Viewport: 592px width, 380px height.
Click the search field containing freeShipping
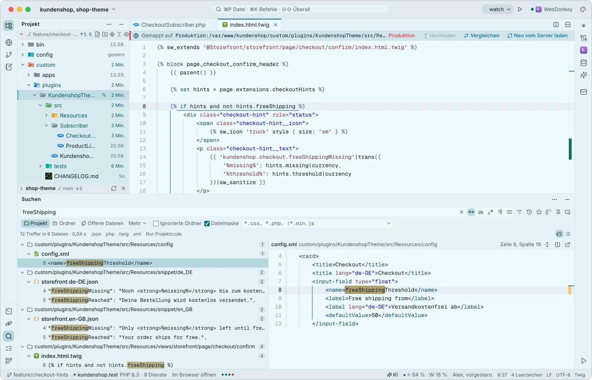coord(238,212)
